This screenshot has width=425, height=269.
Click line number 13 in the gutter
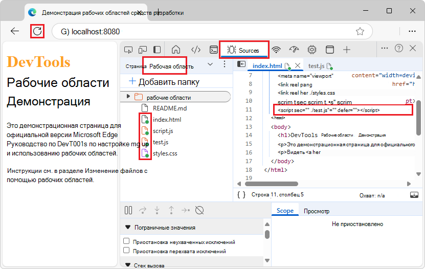click(x=249, y=127)
